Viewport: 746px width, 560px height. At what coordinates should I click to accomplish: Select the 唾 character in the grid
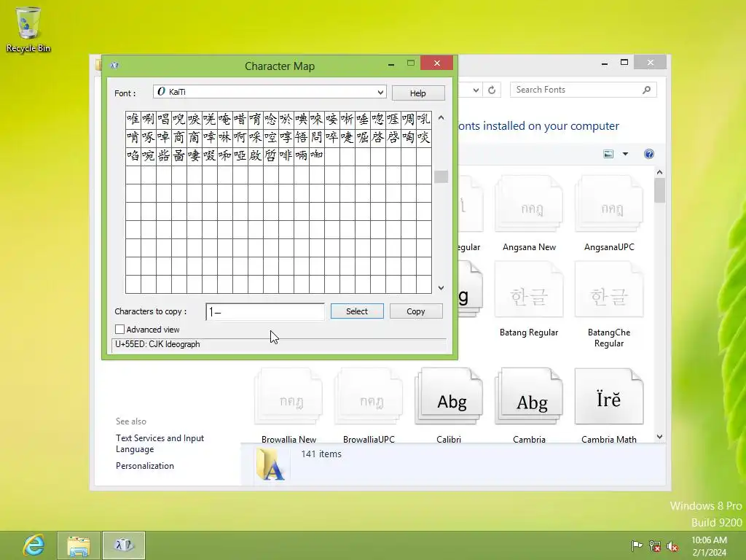coord(363,119)
